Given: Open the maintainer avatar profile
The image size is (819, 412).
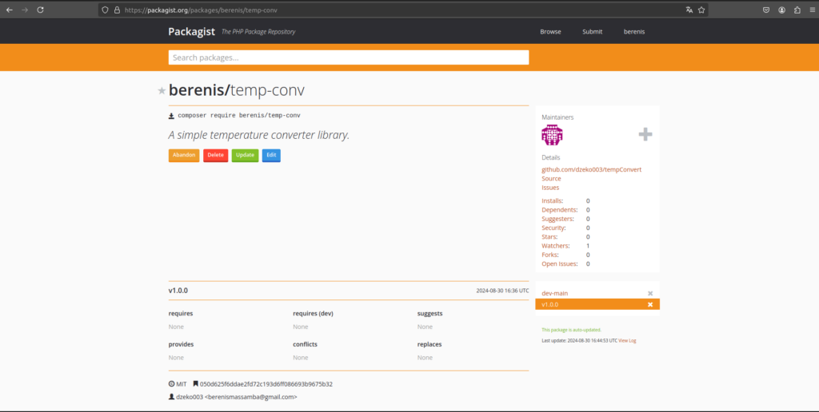Looking at the screenshot, I should pyautogui.click(x=552, y=134).
